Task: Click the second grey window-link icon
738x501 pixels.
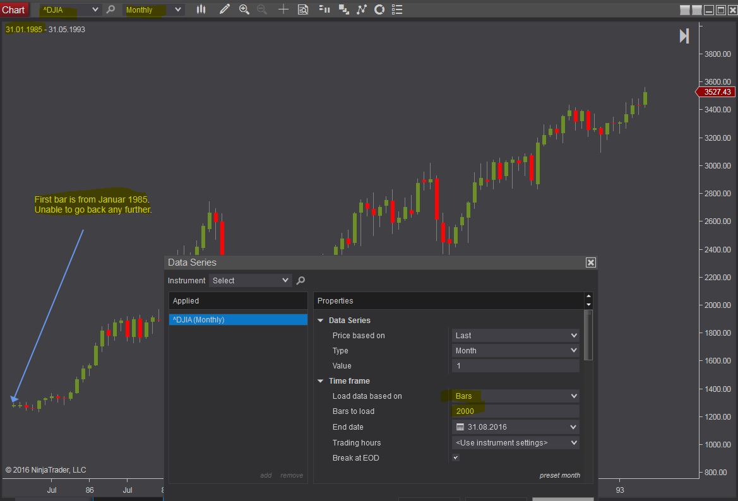Action: coord(697,10)
